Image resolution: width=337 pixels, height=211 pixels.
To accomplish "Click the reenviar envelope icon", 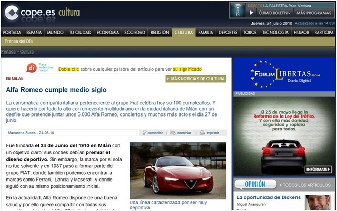I will pos(173,133).
